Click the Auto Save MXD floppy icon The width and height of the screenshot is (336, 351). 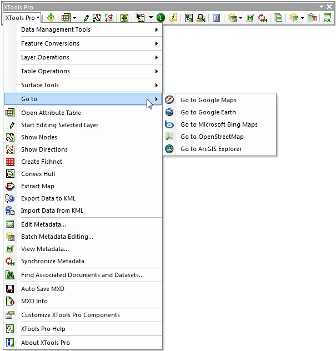point(10,289)
